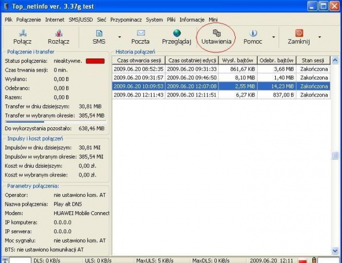Open the Internet menu
This screenshot has height=263, width=342.
[x=55, y=20]
